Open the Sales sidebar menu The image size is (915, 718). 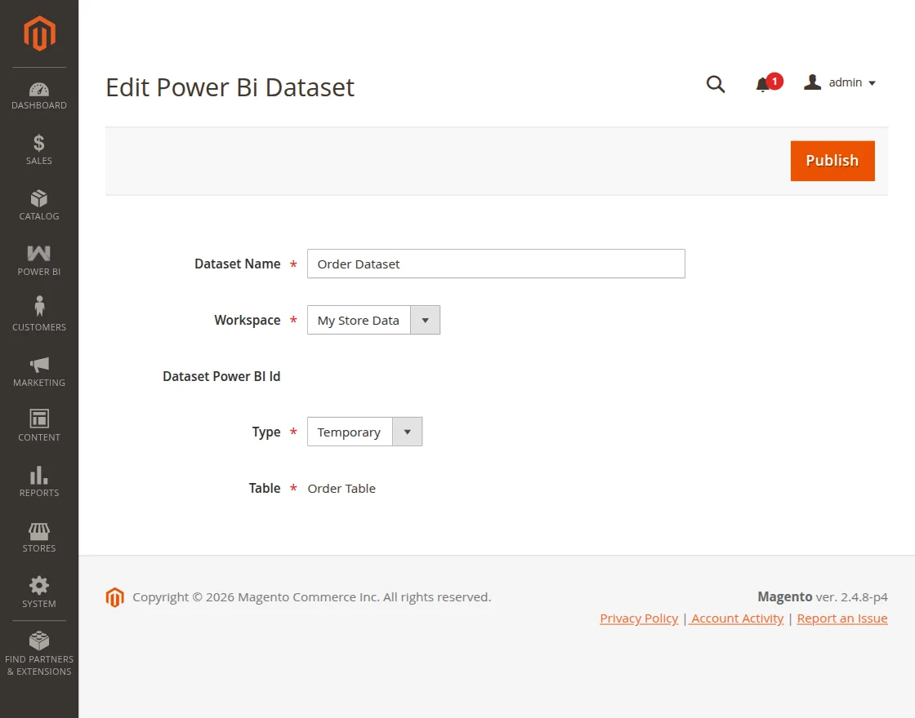tap(39, 150)
